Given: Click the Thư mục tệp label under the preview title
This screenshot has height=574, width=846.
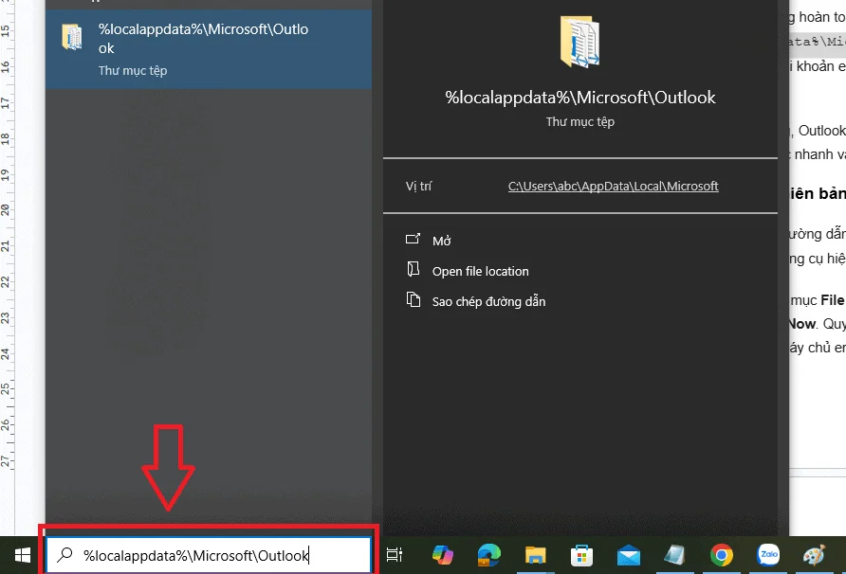Looking at the screenshot, I should (x=580, y=122).
